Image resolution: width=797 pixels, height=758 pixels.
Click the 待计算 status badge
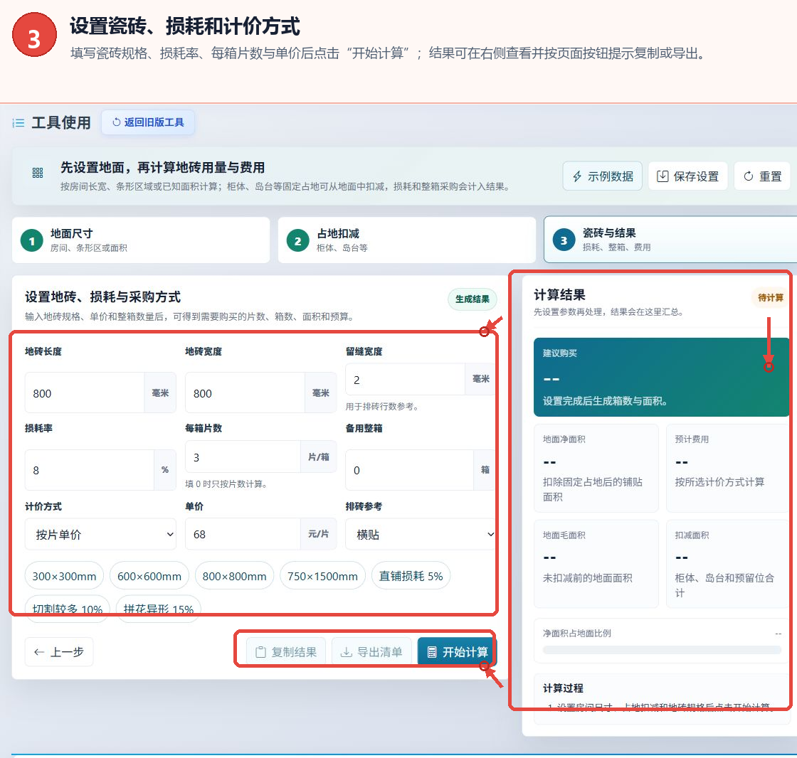point(771,298)
